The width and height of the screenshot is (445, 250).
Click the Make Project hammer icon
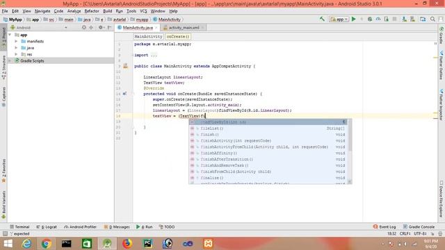pos(322,19)
